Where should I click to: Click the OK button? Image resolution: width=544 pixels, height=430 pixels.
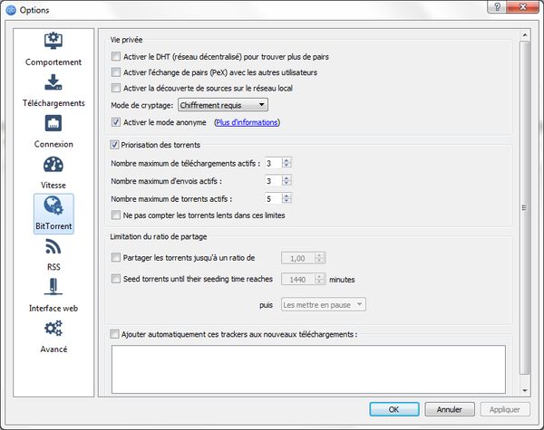pos(394,409)
